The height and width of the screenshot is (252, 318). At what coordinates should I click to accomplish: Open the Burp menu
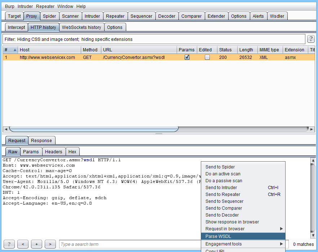9,6
